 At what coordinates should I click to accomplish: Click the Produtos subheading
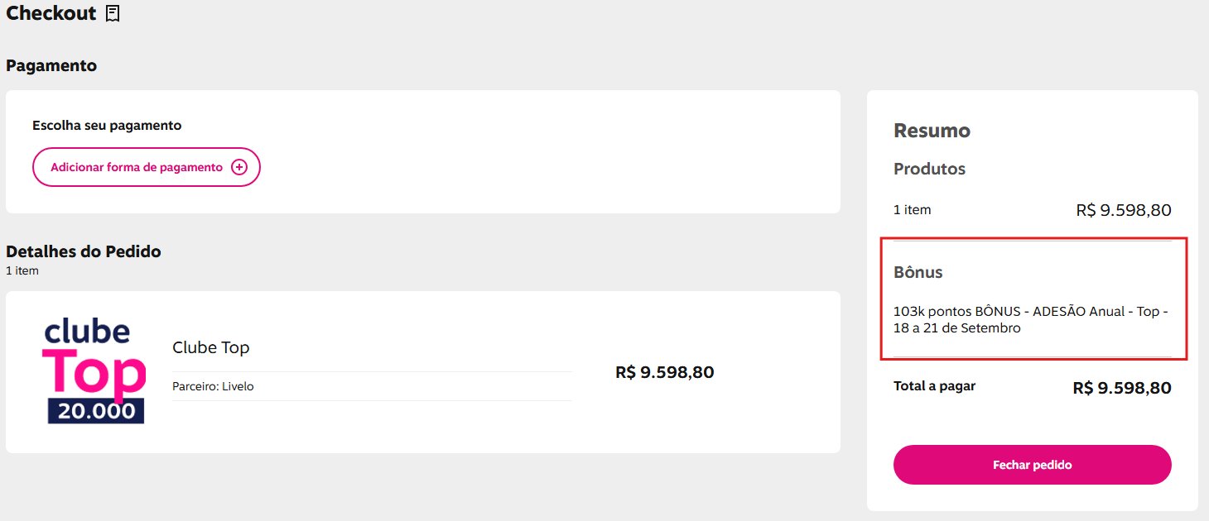(x=929, y=169)
